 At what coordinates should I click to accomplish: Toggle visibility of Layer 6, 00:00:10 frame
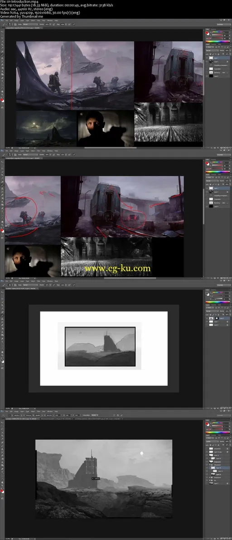pos(207,76)
